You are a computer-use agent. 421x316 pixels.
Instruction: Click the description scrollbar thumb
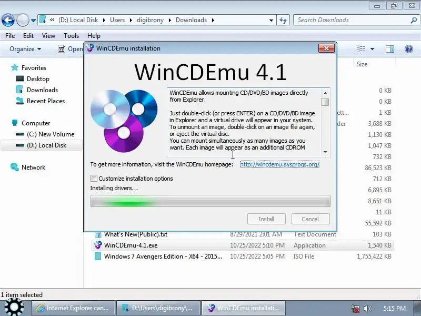(325, 102)
